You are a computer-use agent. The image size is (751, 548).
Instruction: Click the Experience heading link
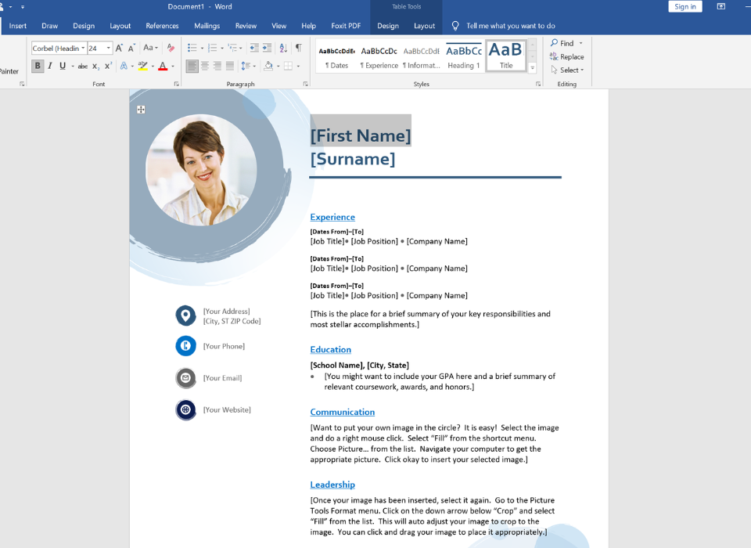point(332,217)
